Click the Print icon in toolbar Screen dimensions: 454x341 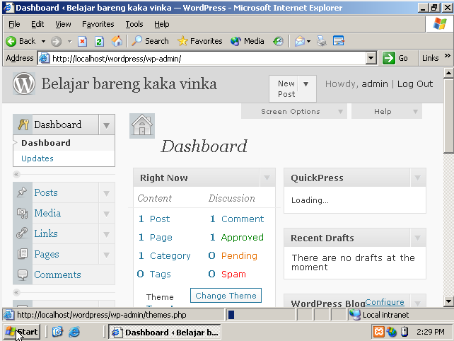[321, 41]
